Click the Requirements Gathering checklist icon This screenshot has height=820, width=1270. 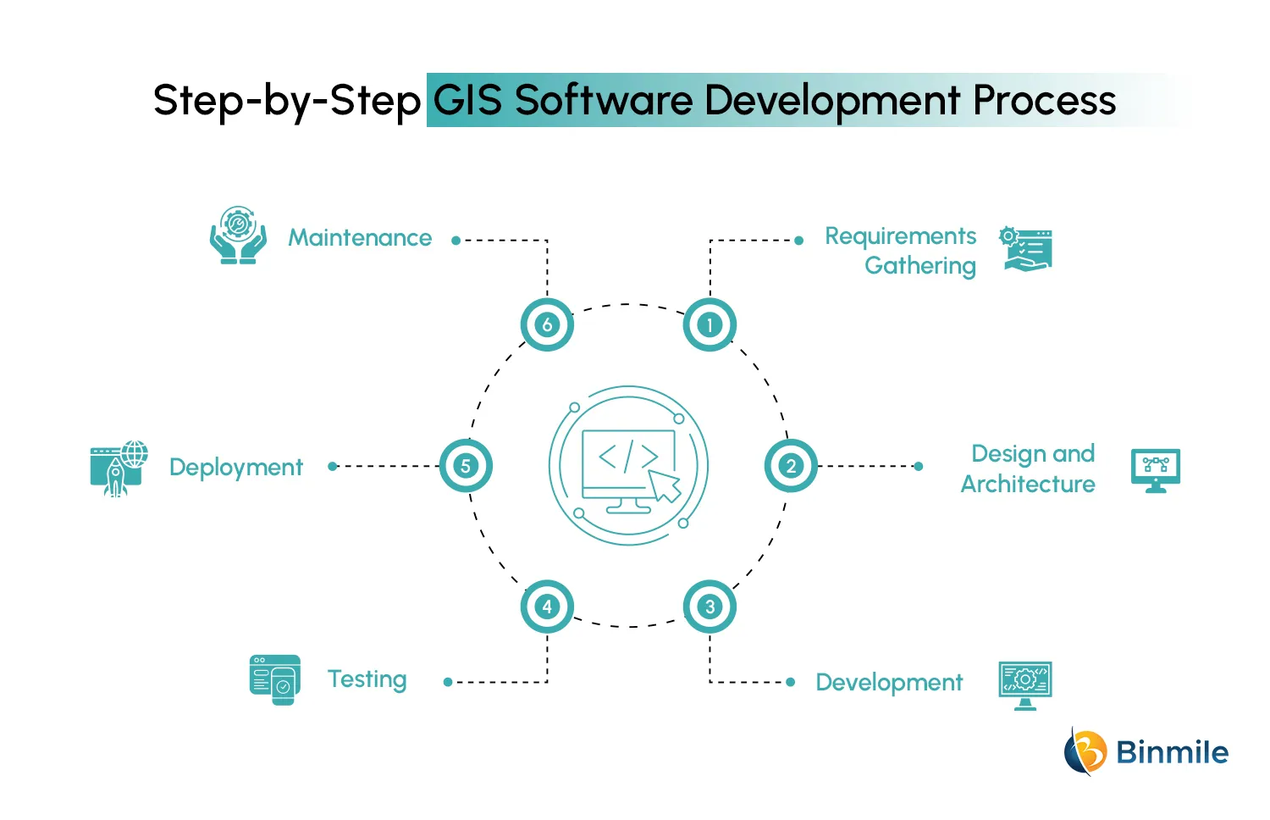tap(1025, 249)
